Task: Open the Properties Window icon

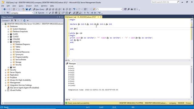Action: point(125,9)
